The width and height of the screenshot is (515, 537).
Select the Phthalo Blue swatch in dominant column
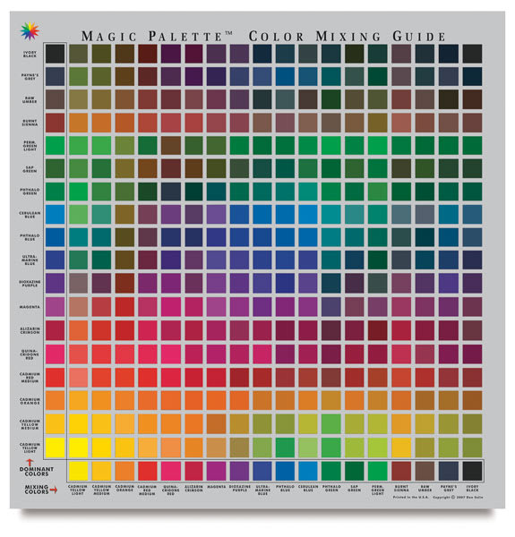click(x=55, y=237)
